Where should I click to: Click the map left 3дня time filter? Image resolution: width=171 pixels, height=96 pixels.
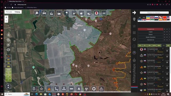(8, 66)
